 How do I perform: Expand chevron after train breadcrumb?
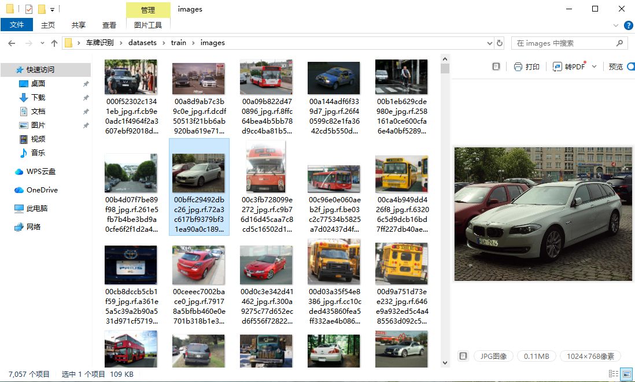(x=193, y=43)
